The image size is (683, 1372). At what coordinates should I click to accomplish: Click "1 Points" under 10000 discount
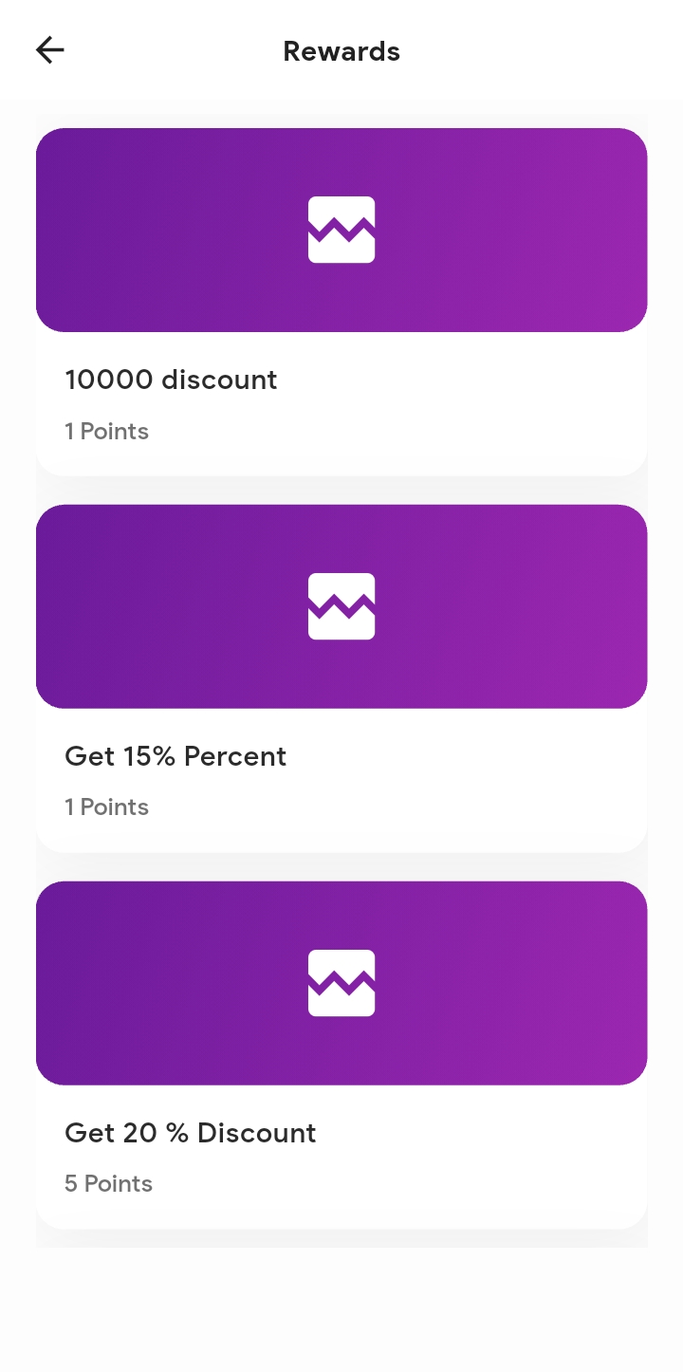(x=106, y=432)
